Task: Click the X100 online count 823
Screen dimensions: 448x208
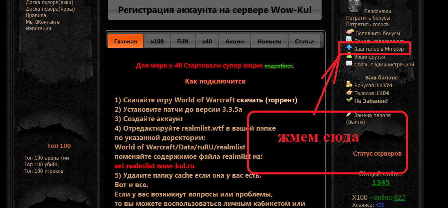Action: coord(399,198)
